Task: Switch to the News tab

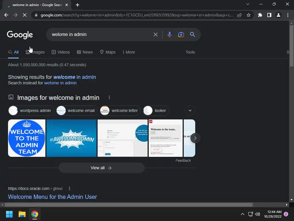Action: [x=85, y=52]
